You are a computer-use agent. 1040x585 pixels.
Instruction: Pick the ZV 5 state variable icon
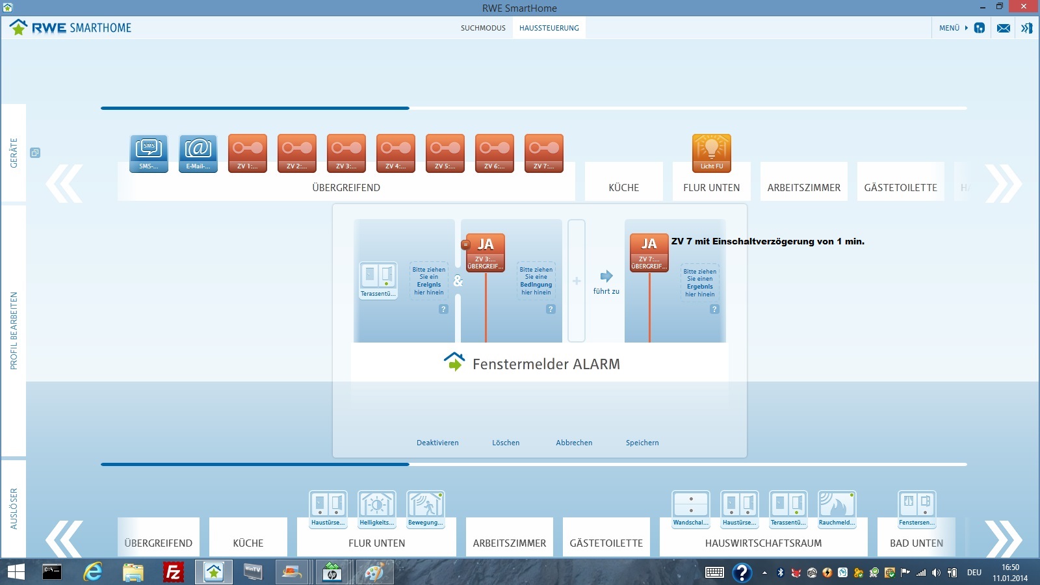[445, 153]
